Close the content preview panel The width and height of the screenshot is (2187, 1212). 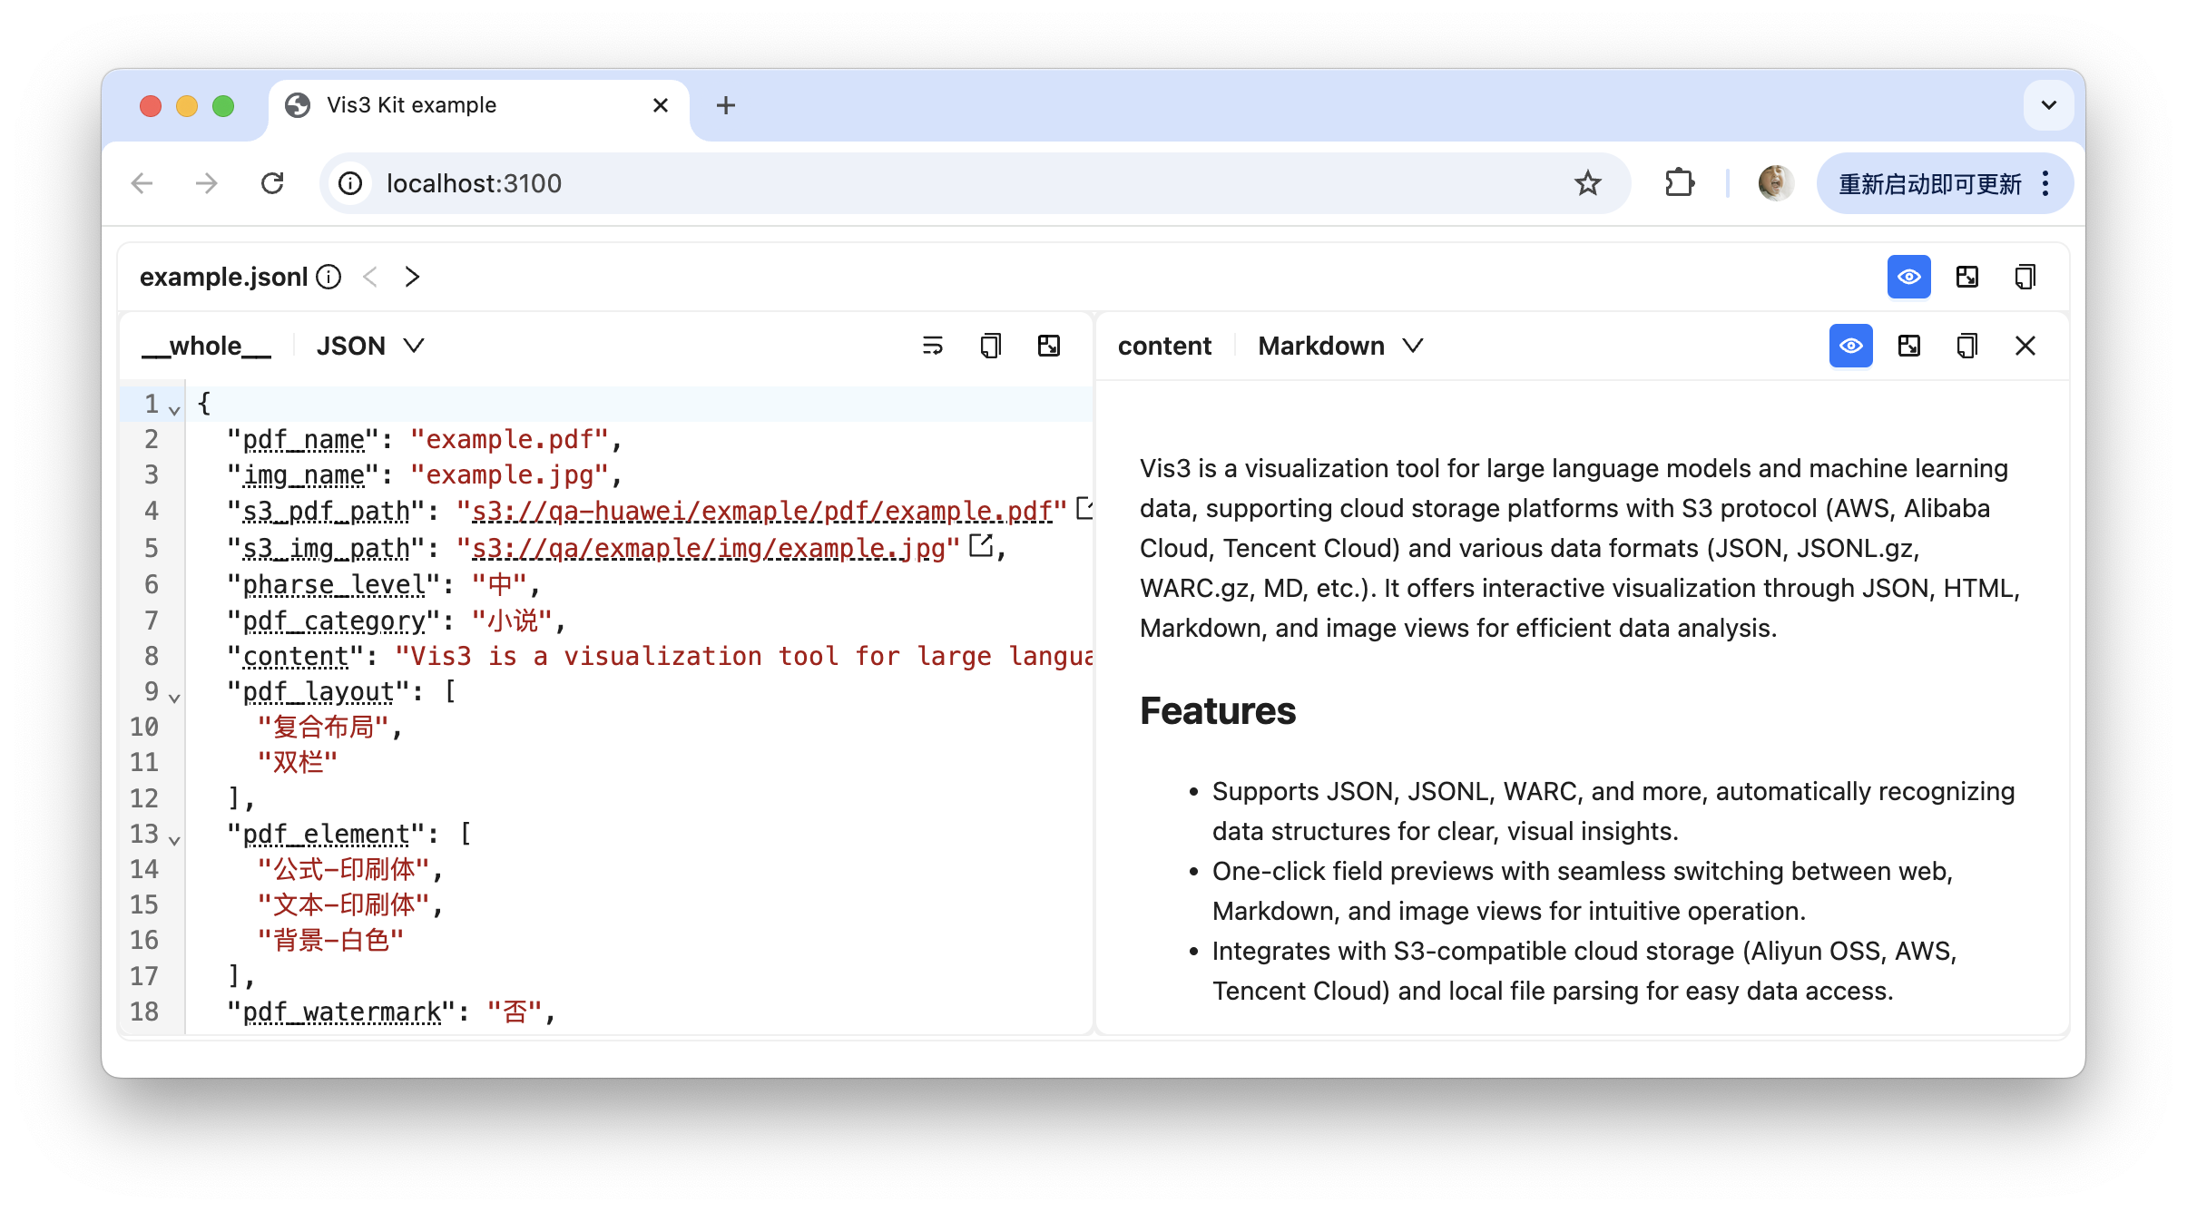pos(2025,346)
